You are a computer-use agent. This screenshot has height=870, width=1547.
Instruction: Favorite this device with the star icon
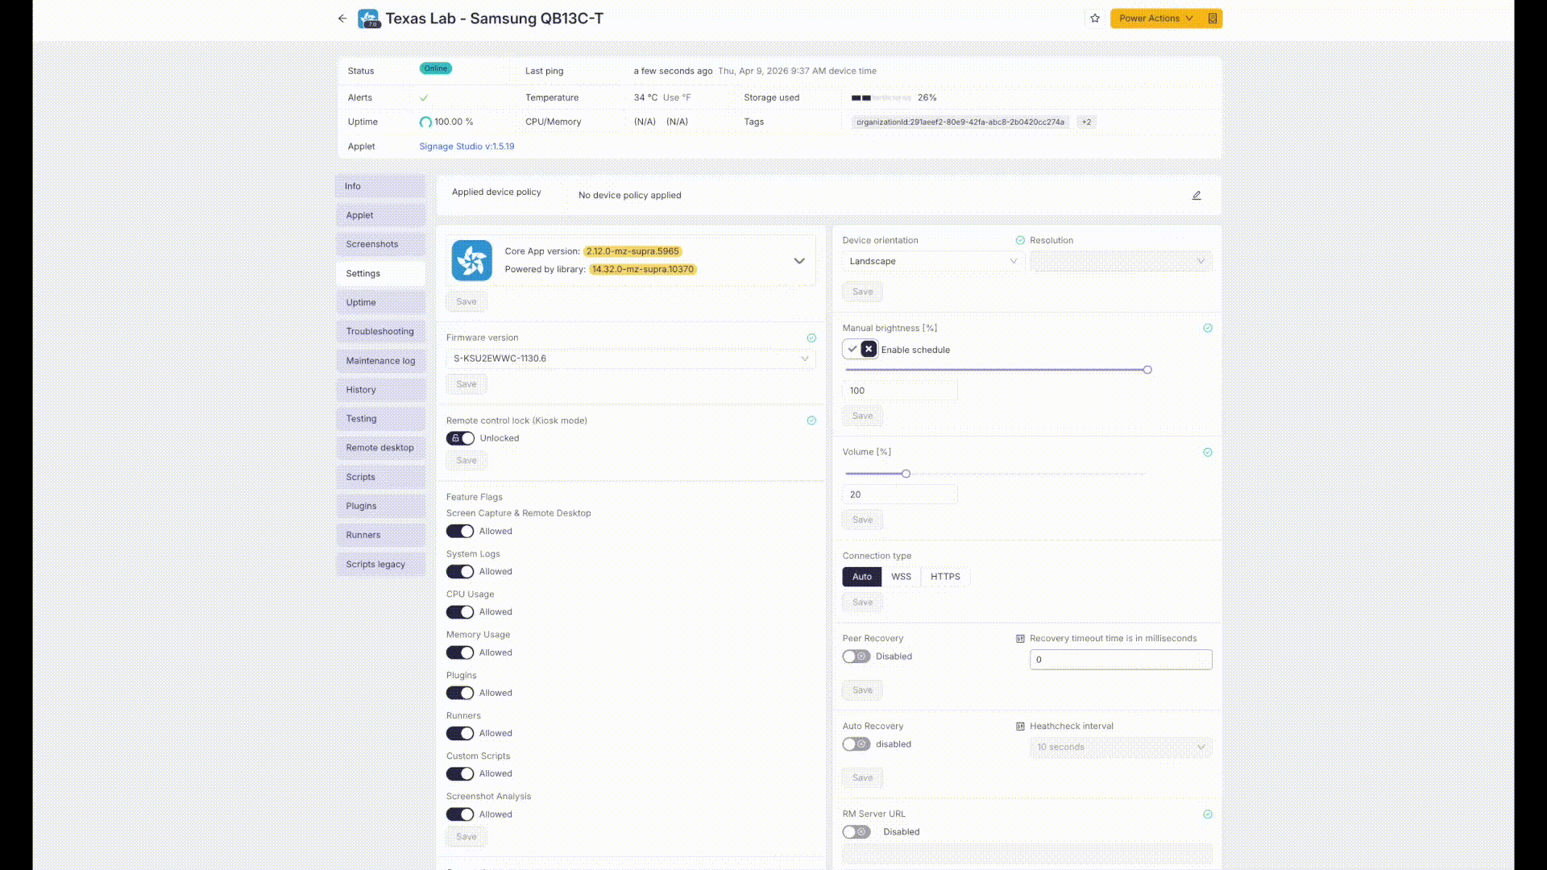click(x=1095, y=19)
